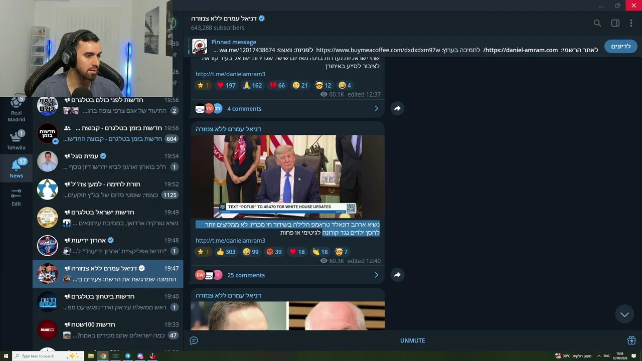Add the angry face 39 reaction
Viewport: 642px width, 361px height.
(x=275, y=252)
